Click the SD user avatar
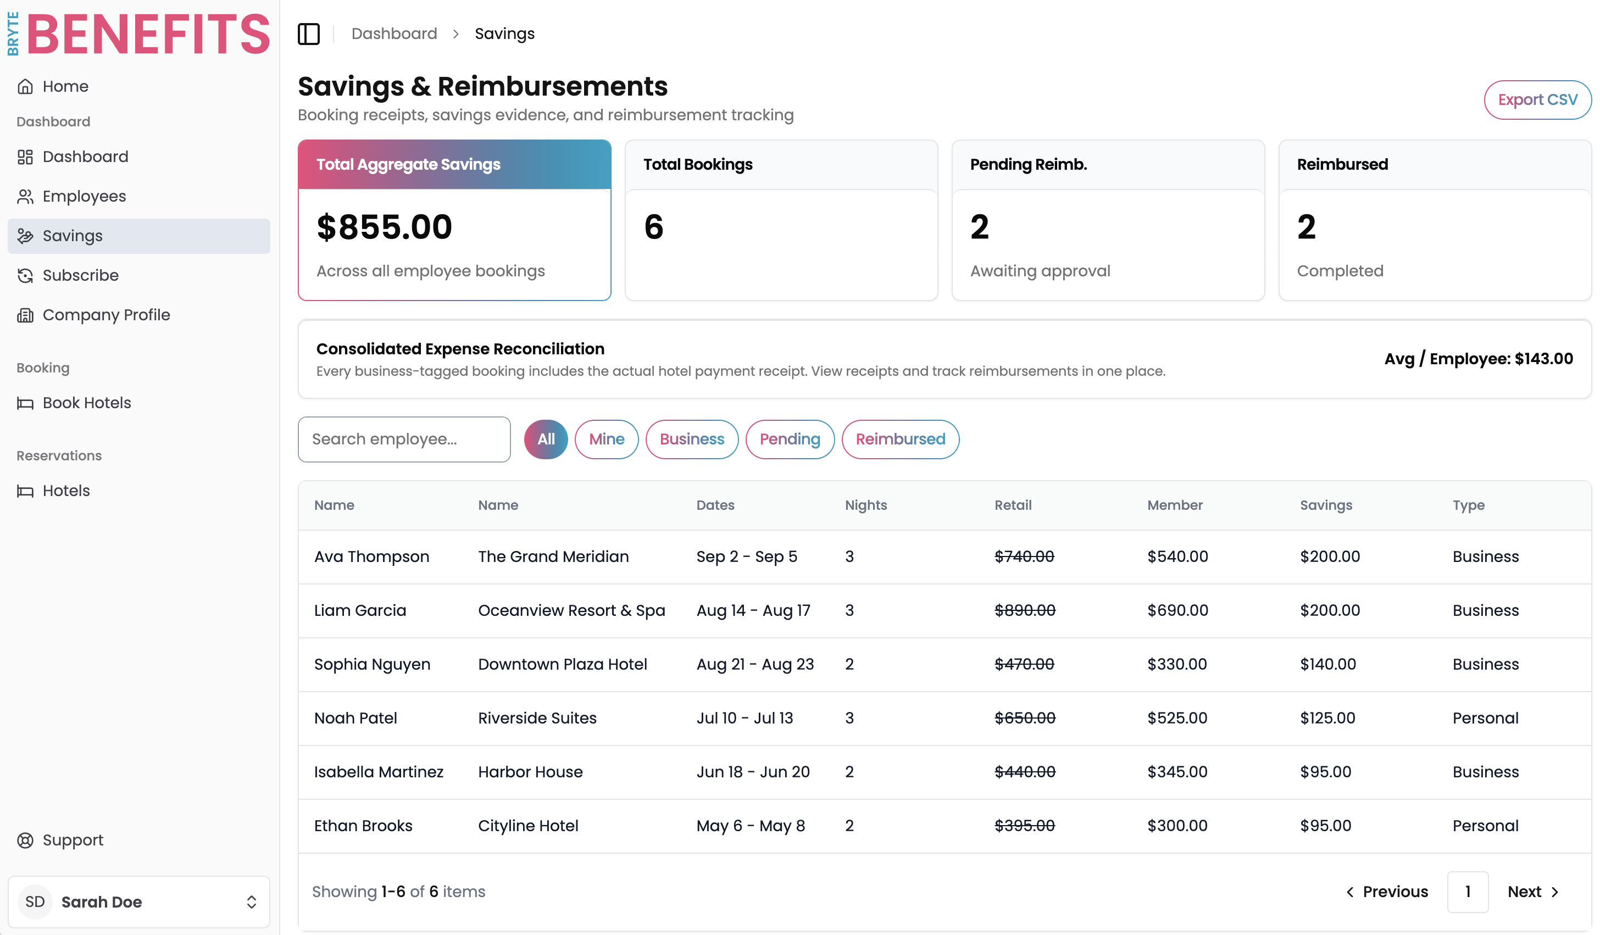 (x=35, y=902)
